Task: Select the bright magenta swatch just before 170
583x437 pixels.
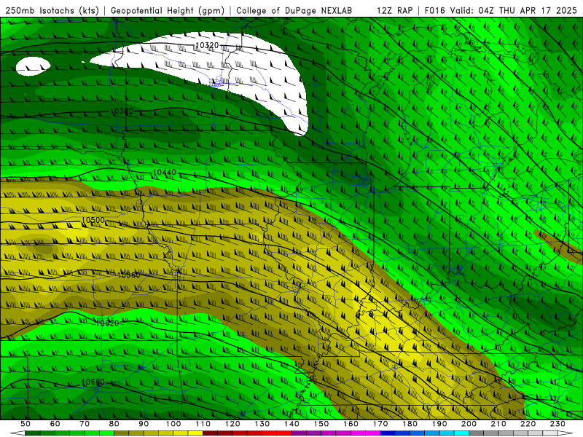Action: coord(373,433)
